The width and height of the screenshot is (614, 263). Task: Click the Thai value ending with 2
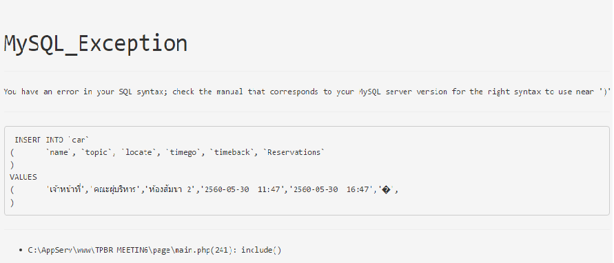coord(170,190)
